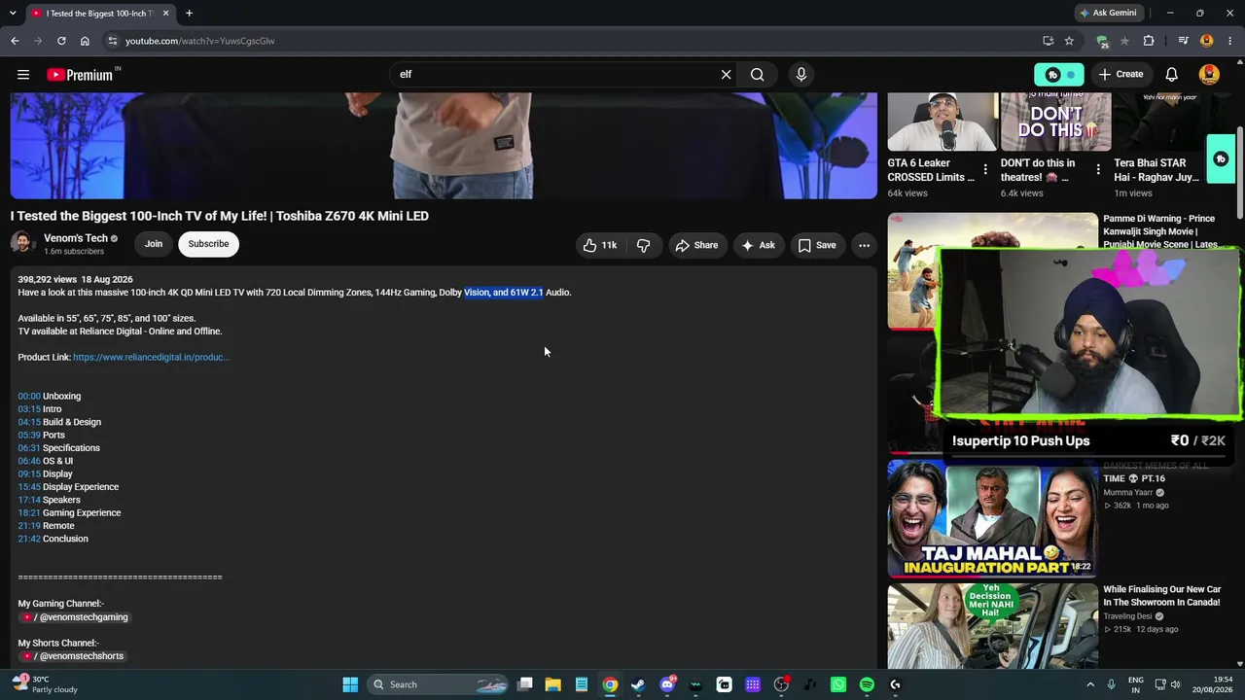Image resolution: width=1245 pixels, height=700 pixels.
Task: Open the Venom's Tech channel name link
Action: tap(76, 238)
